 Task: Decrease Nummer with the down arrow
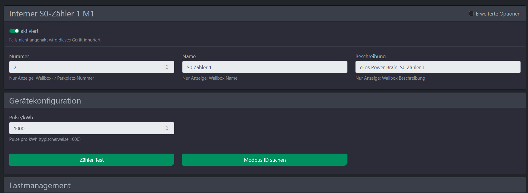coord(167,69)
